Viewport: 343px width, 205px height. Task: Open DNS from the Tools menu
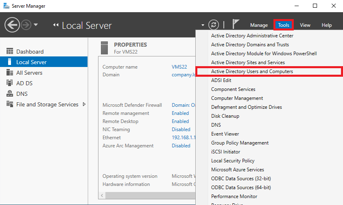(216, 125)
